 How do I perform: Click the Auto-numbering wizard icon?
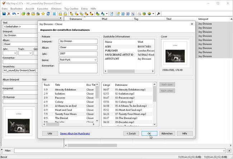pos(133,14)
